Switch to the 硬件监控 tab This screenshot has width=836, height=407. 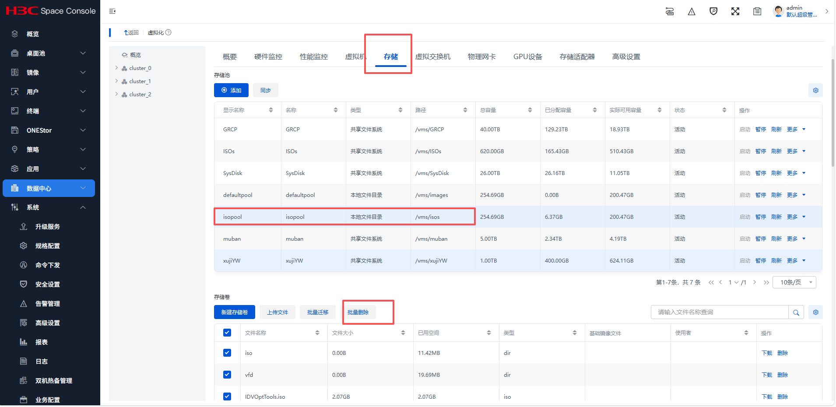268,57
